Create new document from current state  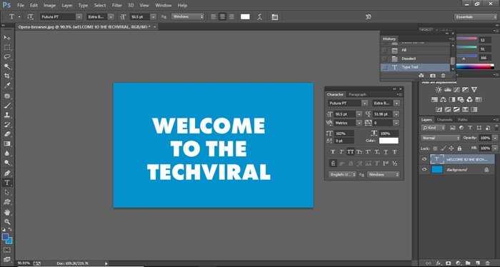pyautogui.click(x=421, y=76)
